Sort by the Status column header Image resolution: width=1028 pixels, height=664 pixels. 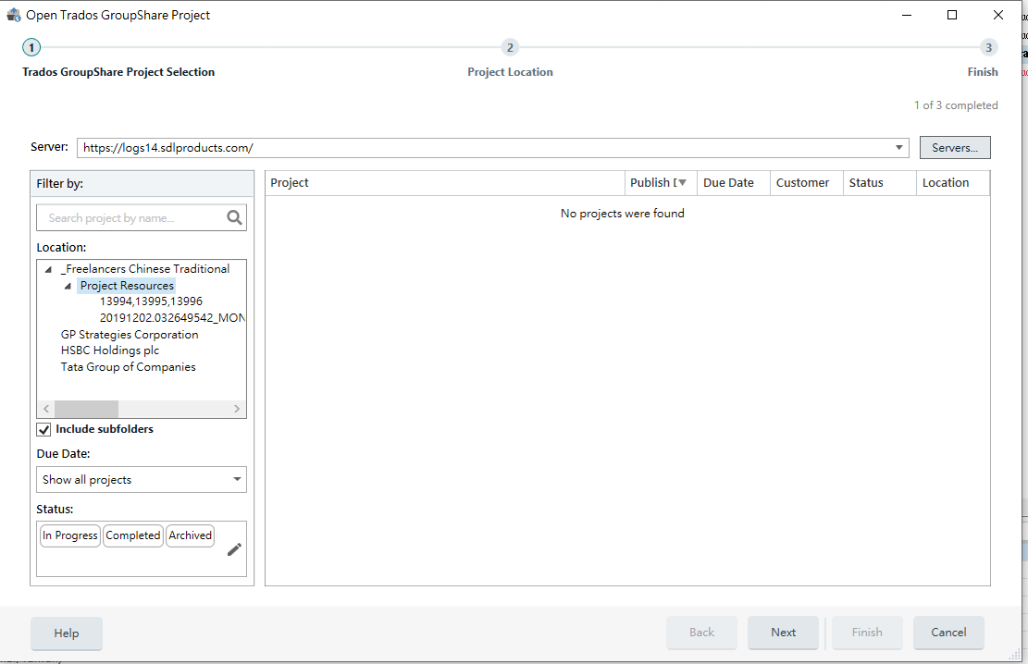click(879, 183)
